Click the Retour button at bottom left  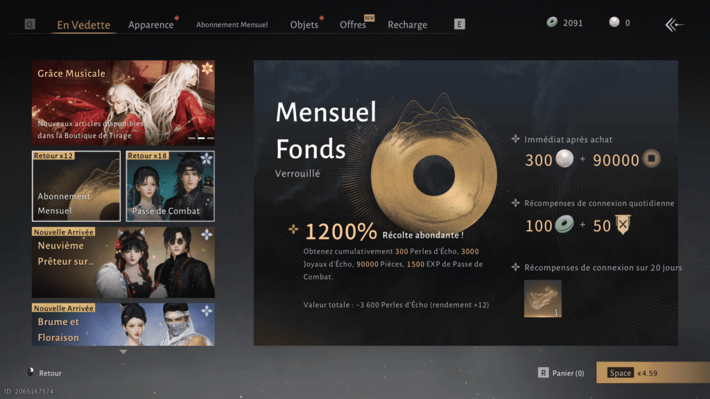[44, 373]
